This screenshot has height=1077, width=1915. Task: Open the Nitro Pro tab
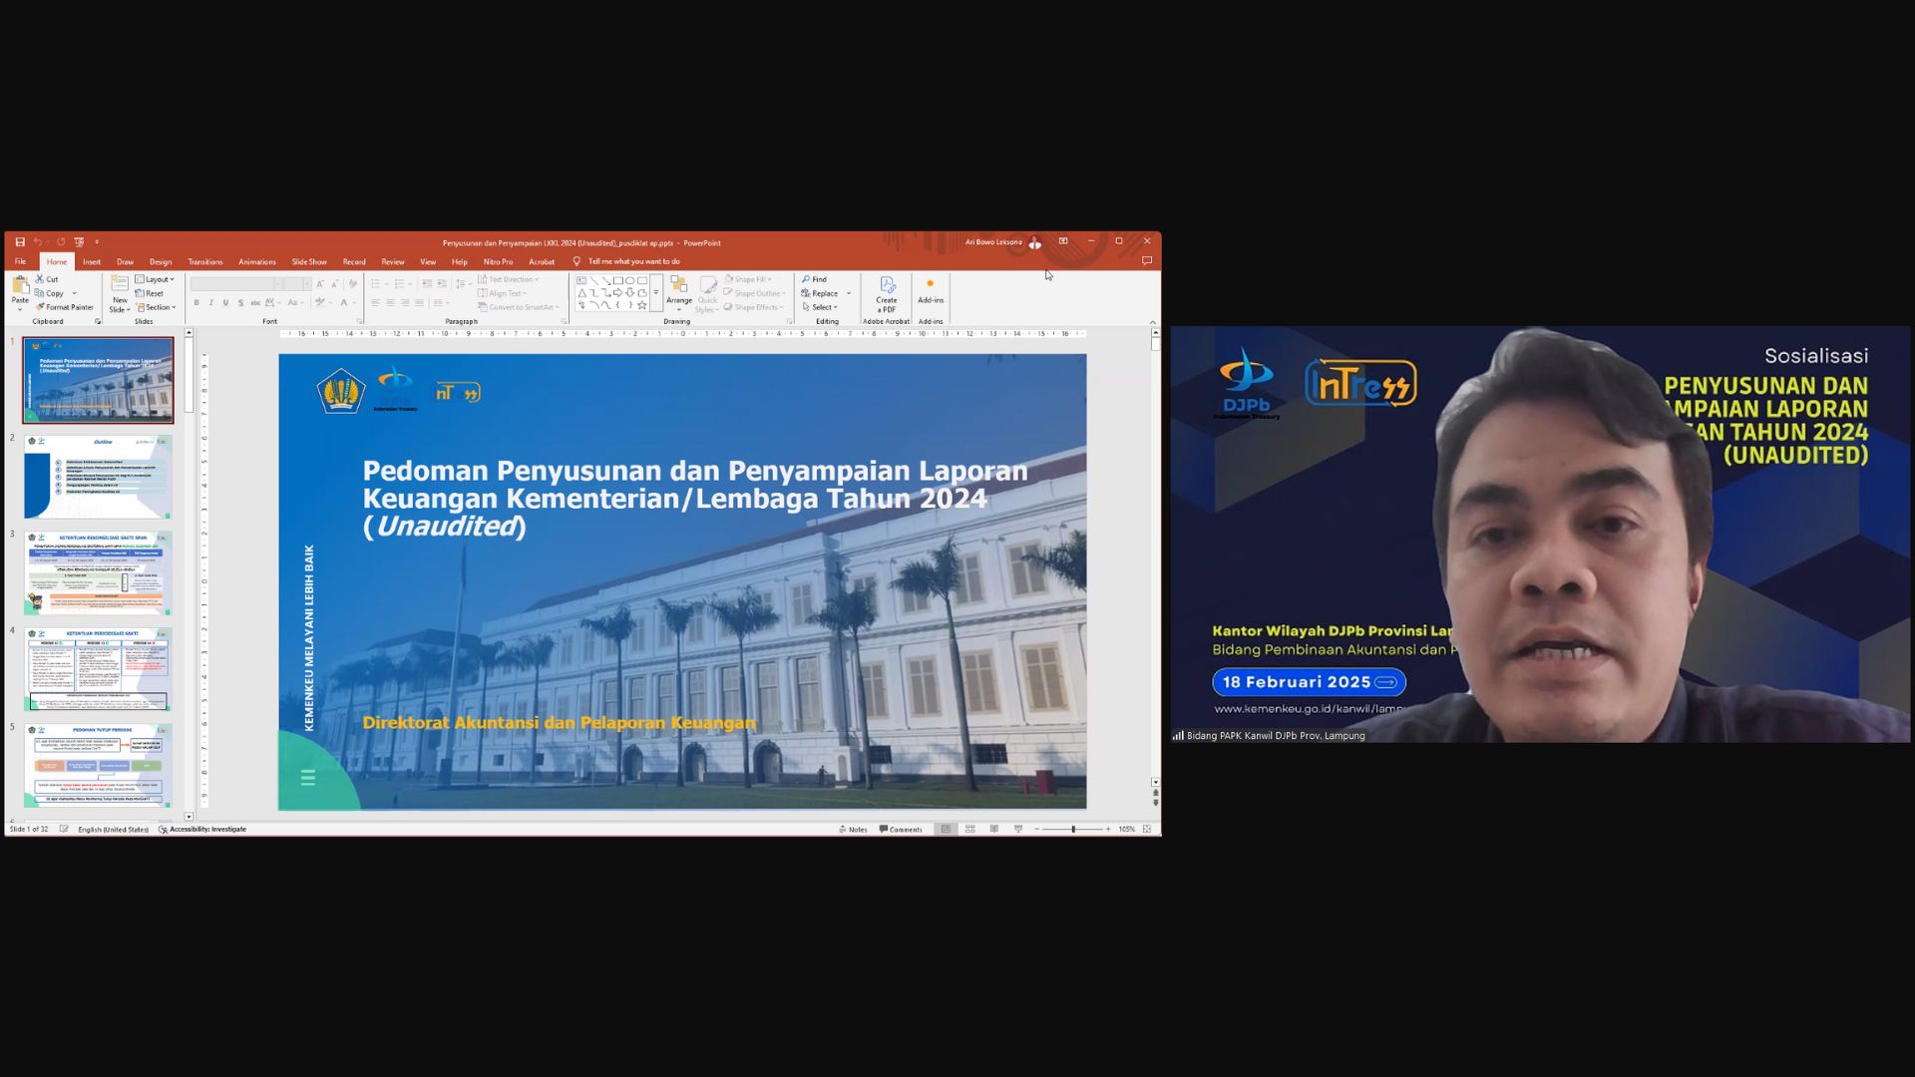click(x=498, y=261)
